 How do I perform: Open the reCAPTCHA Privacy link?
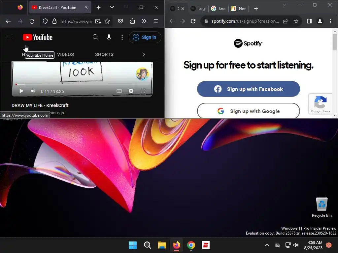(x=315, y=111)
